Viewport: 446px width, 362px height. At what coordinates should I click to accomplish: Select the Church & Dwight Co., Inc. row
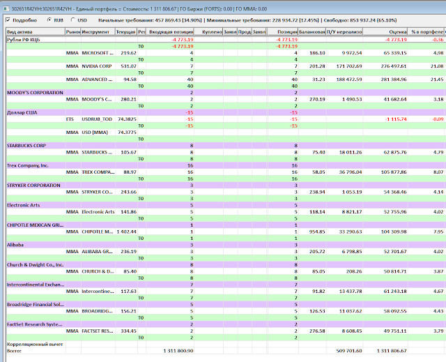pyautogui.click(x=224, y=264)
